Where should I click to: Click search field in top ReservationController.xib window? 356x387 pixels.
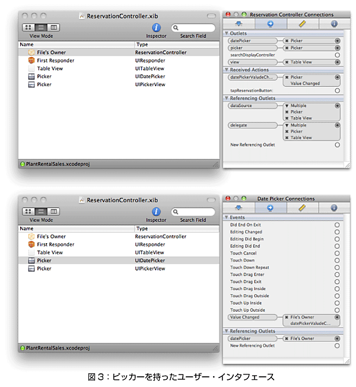tap(193, 27)
